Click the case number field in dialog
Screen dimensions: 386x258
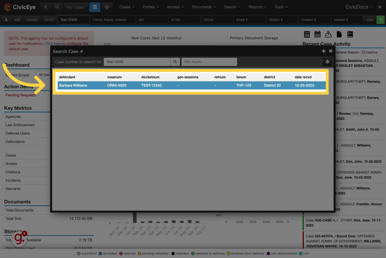137,62
